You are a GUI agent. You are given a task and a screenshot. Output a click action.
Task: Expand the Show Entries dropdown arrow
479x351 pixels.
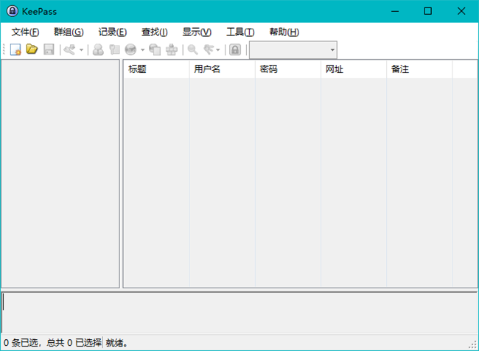[218, 49]
